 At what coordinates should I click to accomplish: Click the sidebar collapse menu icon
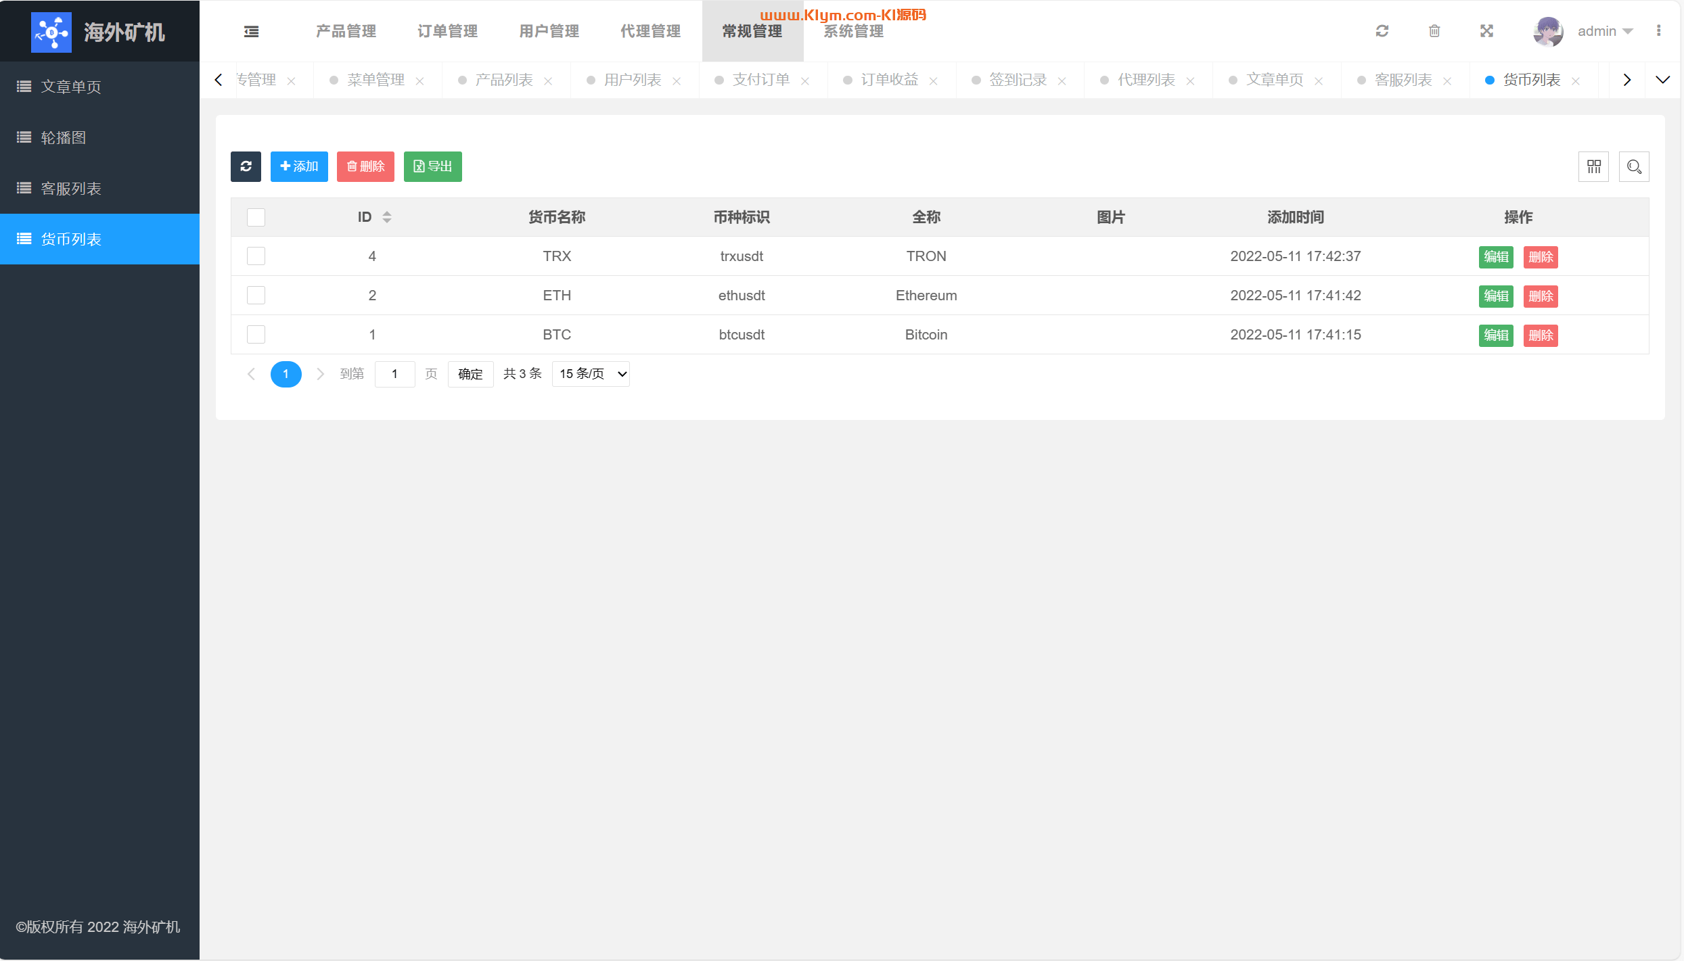(x=251, y=31)
